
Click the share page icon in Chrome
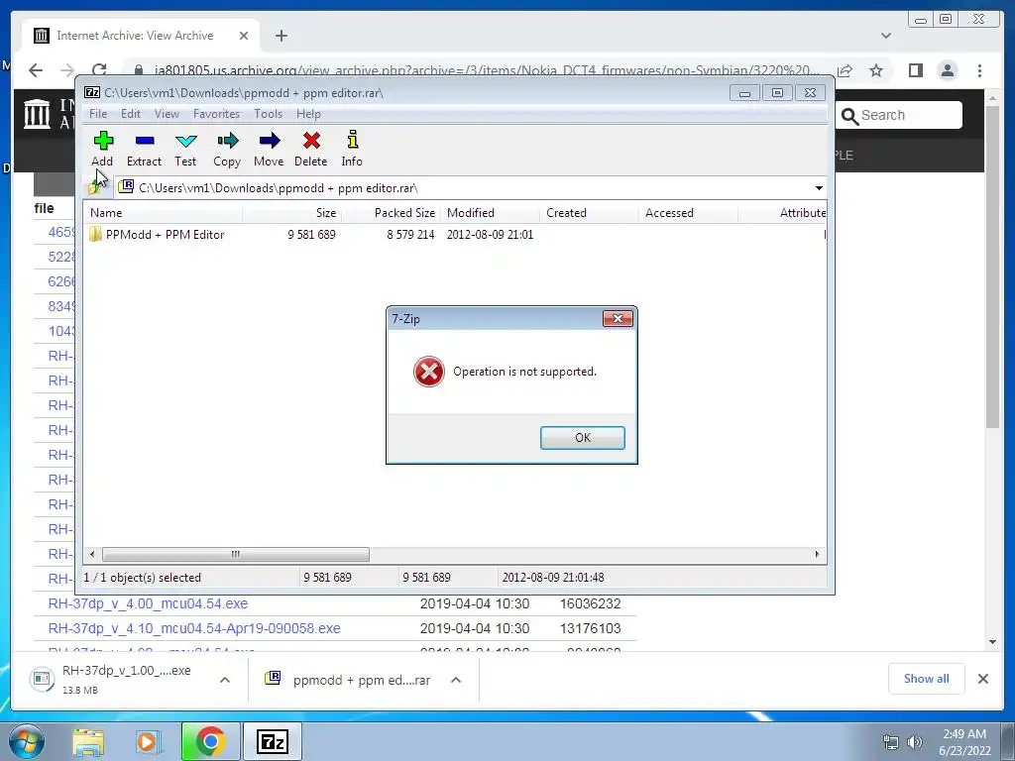845,70
